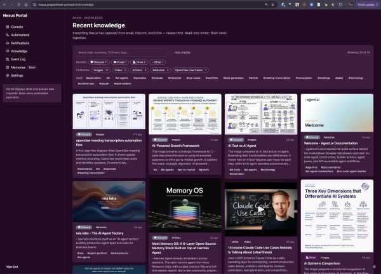Screen dimensions: 381x274
Task: Click the Notifications bell icon in the sidebar
Action: coord(8,43)
